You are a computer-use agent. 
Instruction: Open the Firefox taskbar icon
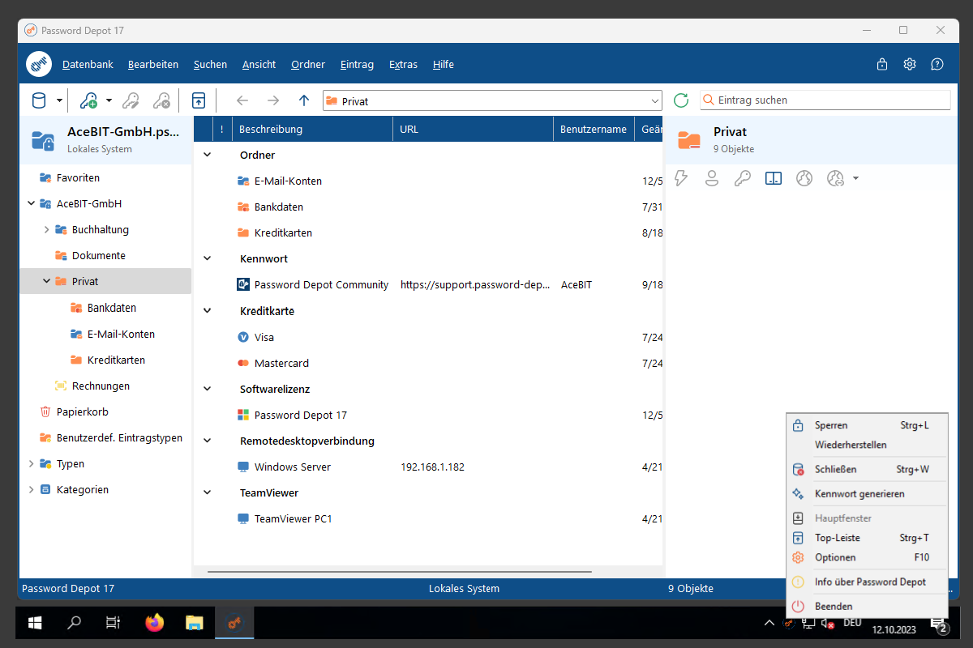click(x=154, y=623)
